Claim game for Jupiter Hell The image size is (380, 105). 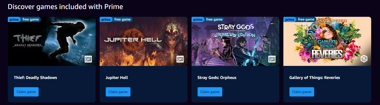(118, 92)
